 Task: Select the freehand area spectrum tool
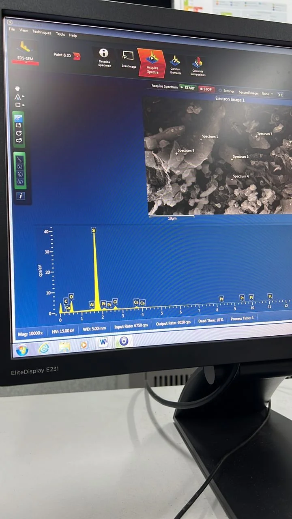coord(19,140)
